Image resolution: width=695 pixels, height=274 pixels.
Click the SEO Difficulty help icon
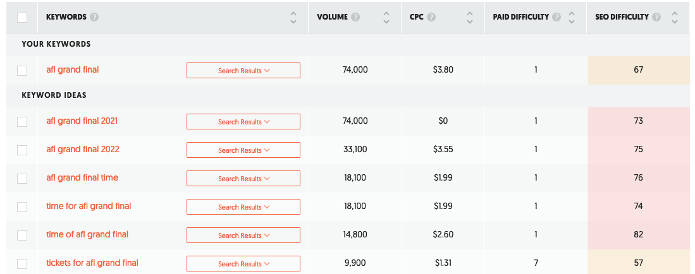click(x=656, y=17)
